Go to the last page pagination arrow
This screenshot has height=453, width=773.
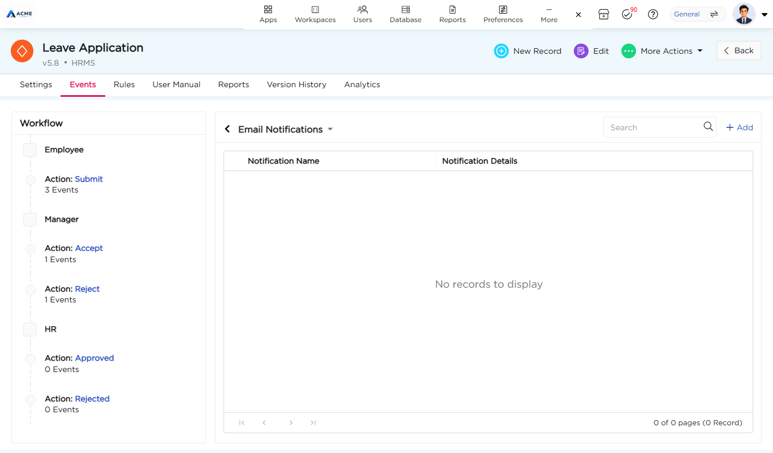point(313,422)
